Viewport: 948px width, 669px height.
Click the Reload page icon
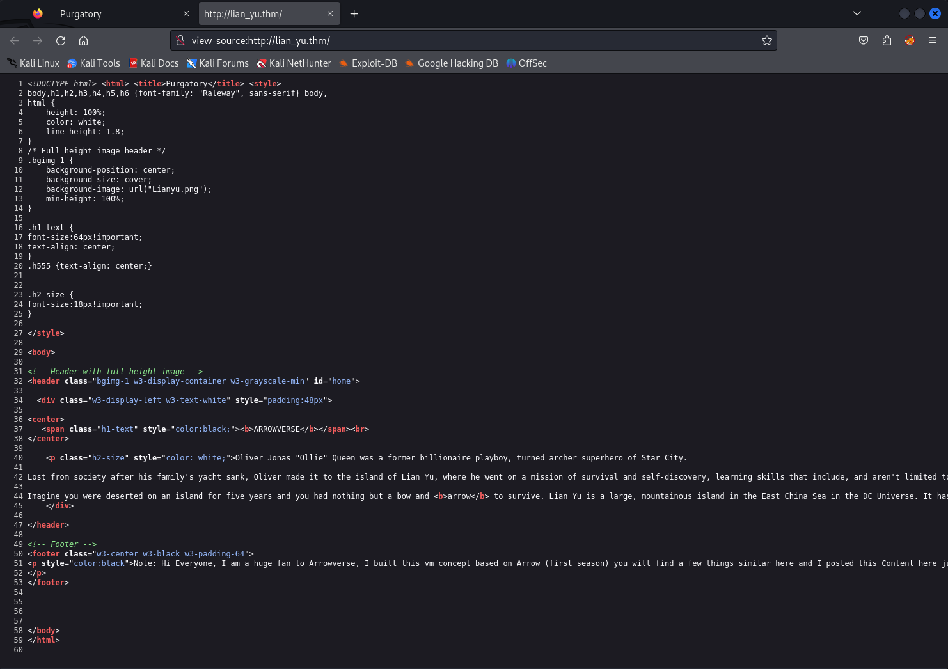[x=61, y=41]
